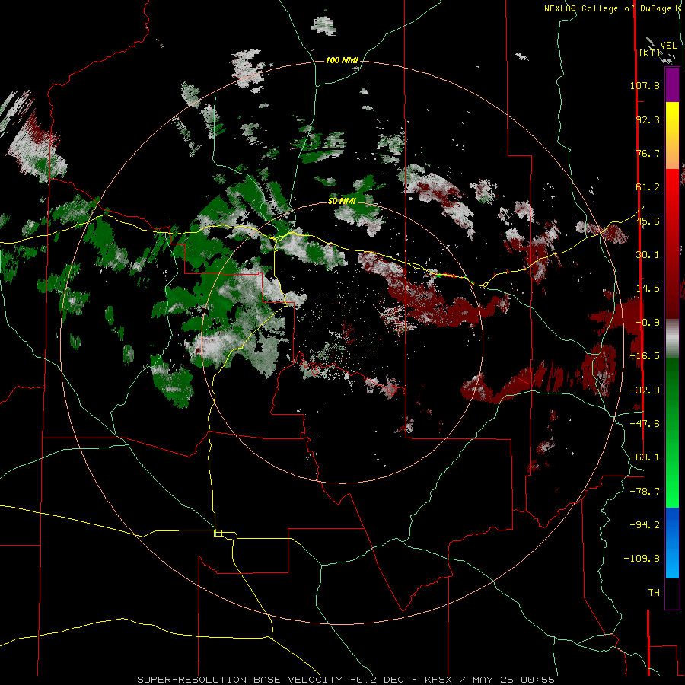
Task: Click the -109.8 velocity scale value
Action: click(x=642, y=559)
